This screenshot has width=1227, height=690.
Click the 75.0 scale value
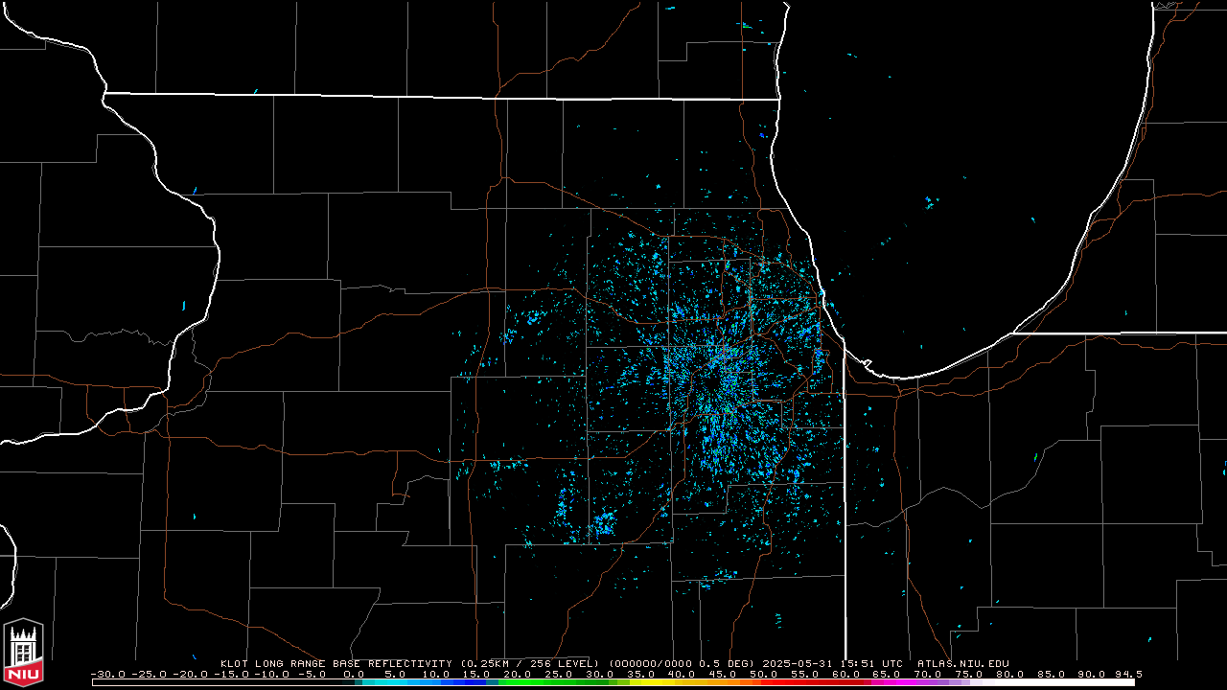tap(969, 674)
